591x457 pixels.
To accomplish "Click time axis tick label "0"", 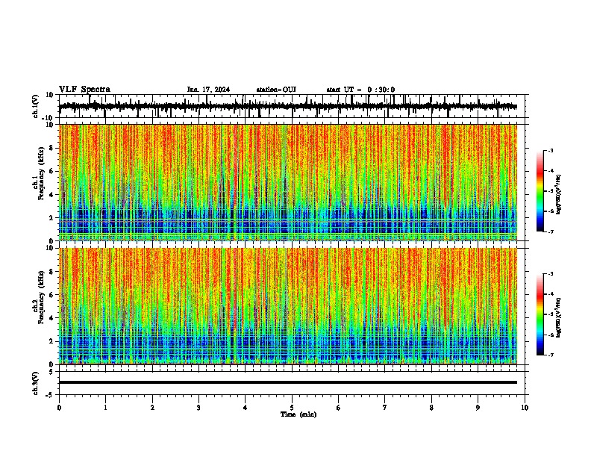I will coord(59,408).
